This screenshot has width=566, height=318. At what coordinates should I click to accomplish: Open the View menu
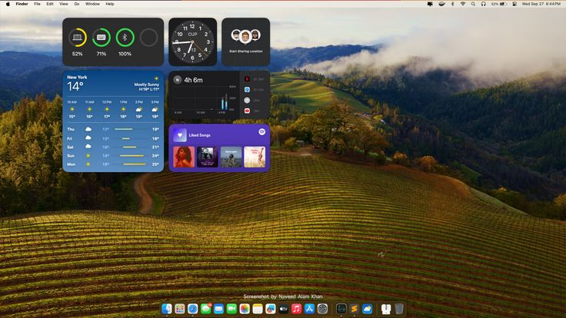point(64,4)
